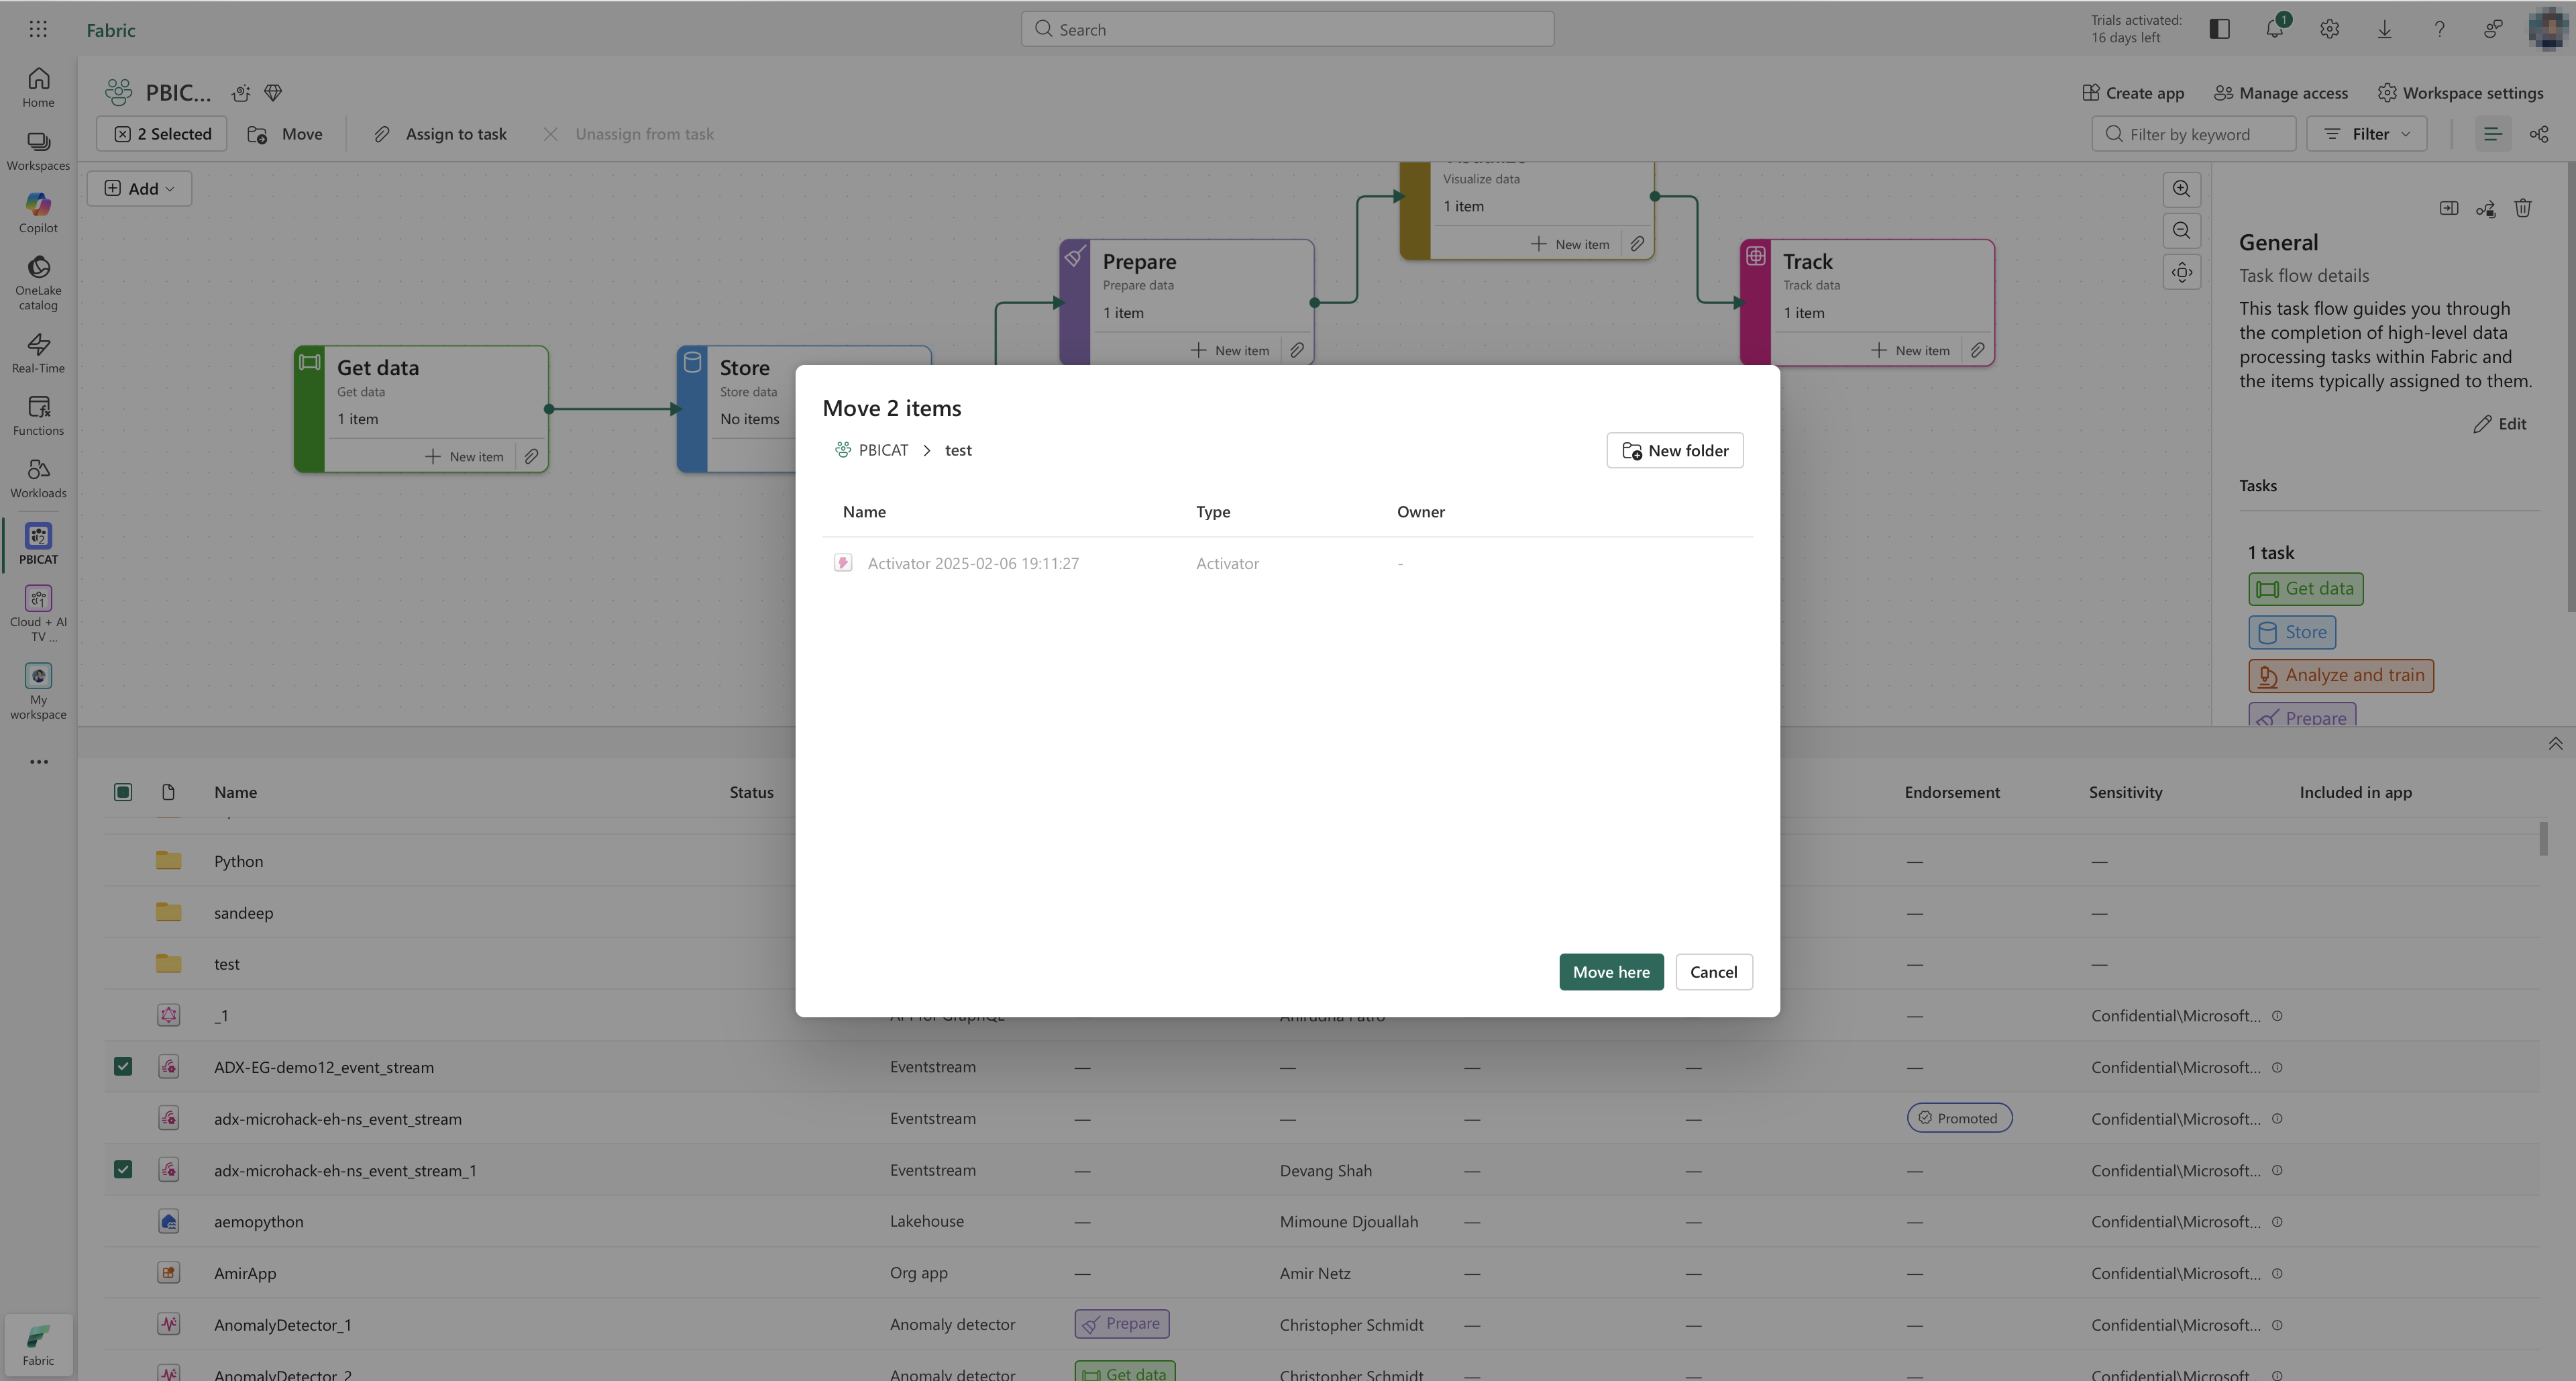The image size is (2576, 1381).
Task: Click the fit to view canvas icon
Action: [2182, 272]
